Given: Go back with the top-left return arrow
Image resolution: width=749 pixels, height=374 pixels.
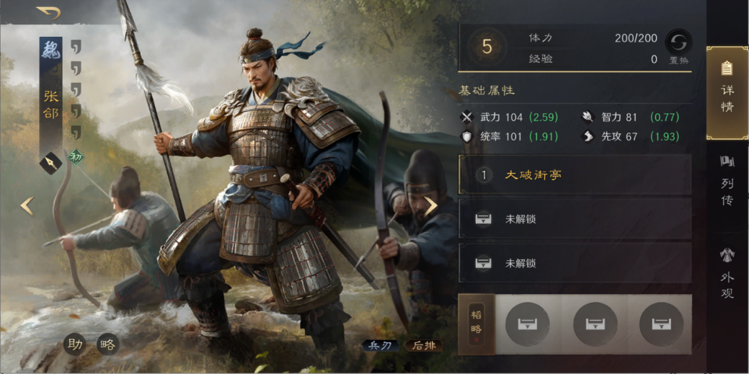Looking at the screenshot, I should (x=49, y=12).
